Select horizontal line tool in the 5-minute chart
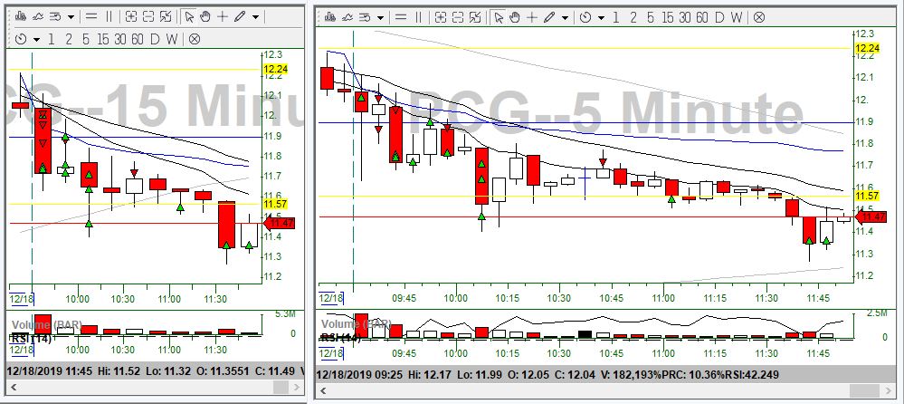This screenshot has width=904, height=404. point(401,16)
